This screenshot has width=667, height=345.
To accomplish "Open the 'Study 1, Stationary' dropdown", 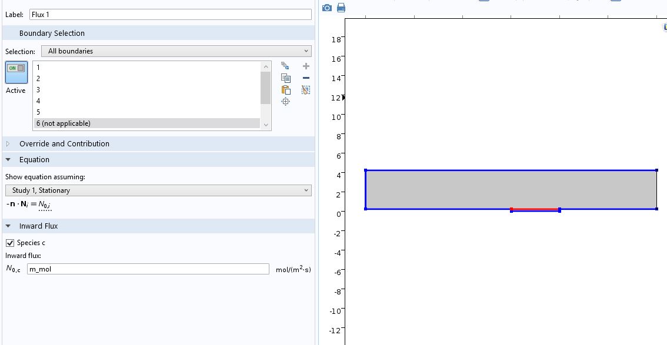I will pyautogui.click(x=158, y=190).
